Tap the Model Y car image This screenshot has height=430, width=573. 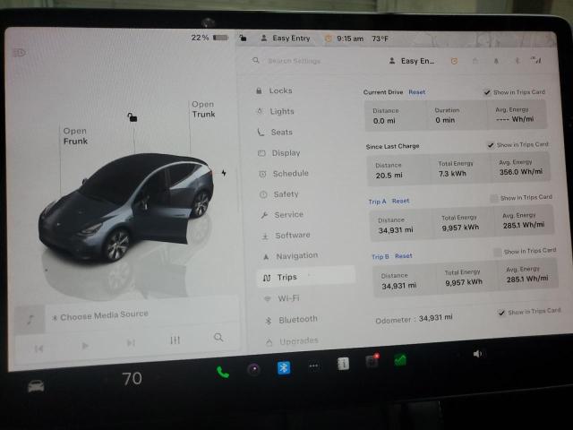[x=126, y=207]
